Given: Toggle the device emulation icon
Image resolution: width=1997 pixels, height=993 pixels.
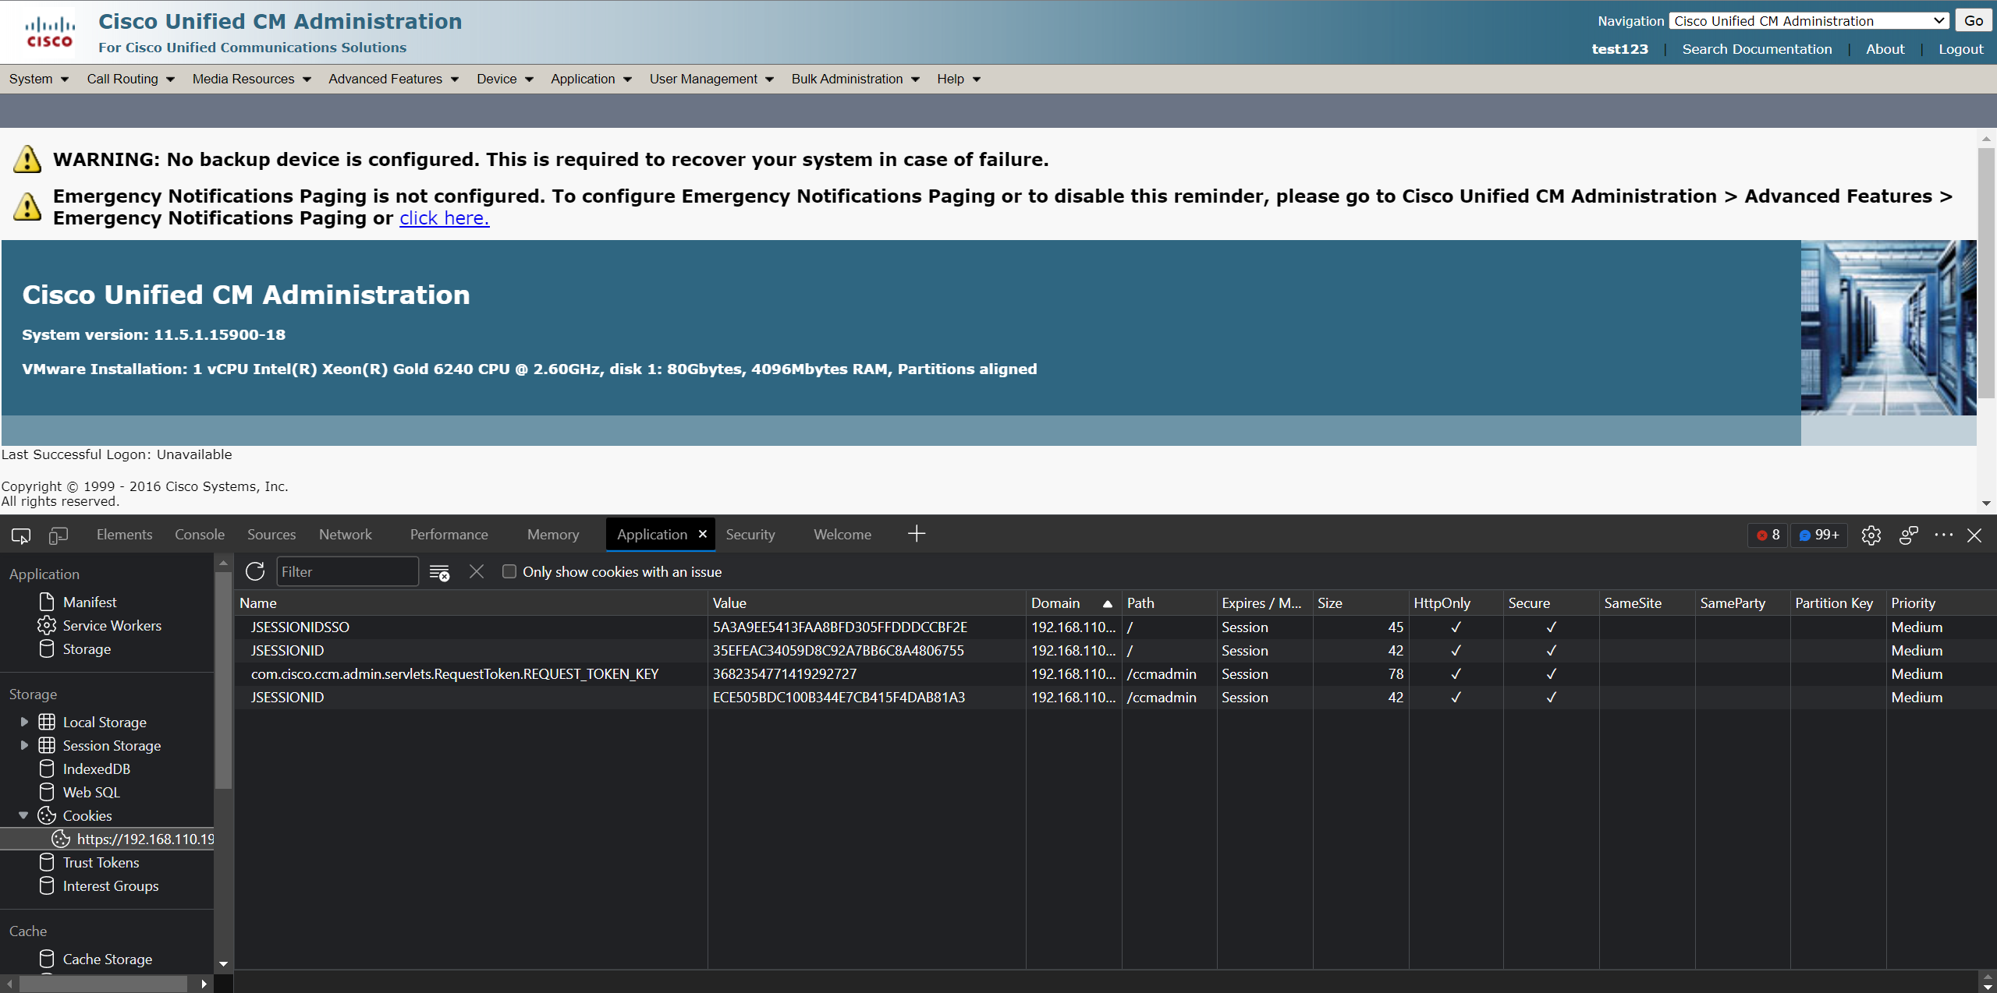Looking at the screenshot, I should pyautogui.click(x=59, y=535).
